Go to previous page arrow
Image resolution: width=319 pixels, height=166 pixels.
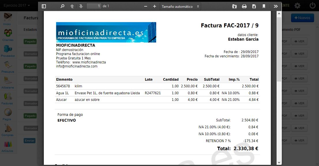tap(72, 6)
